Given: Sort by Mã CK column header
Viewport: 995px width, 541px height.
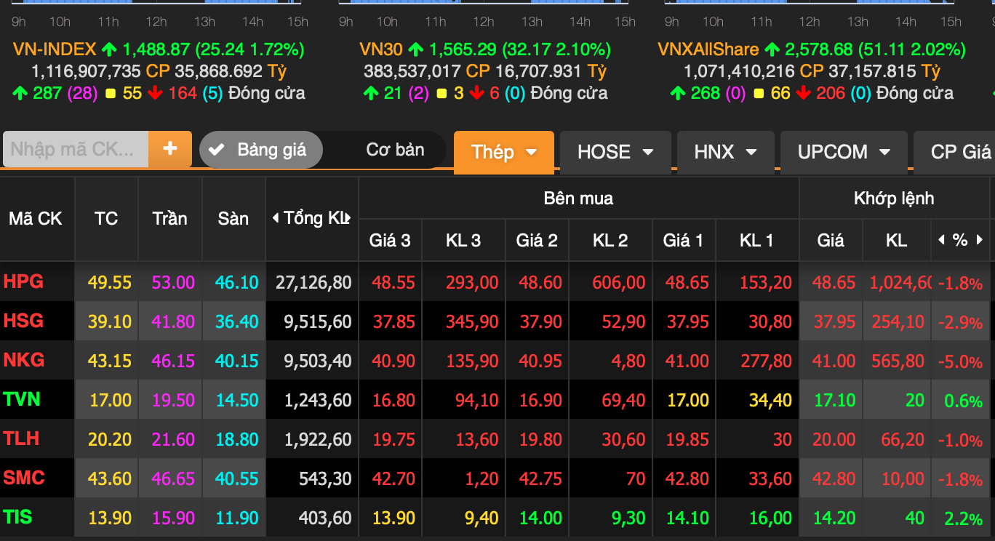Looking at the screenshot, I should pos(36,218).
